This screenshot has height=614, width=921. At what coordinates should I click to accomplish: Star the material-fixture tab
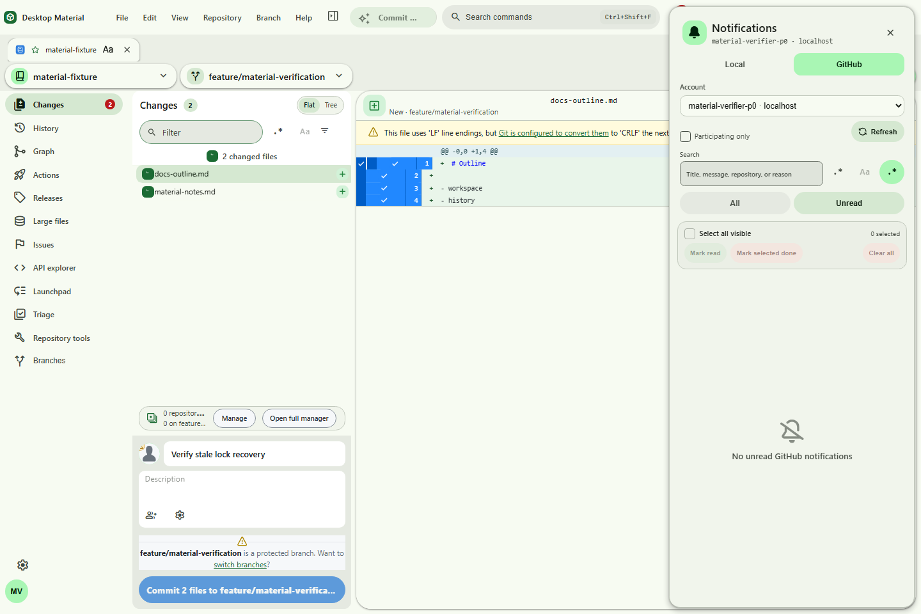[x=35, y=50]
